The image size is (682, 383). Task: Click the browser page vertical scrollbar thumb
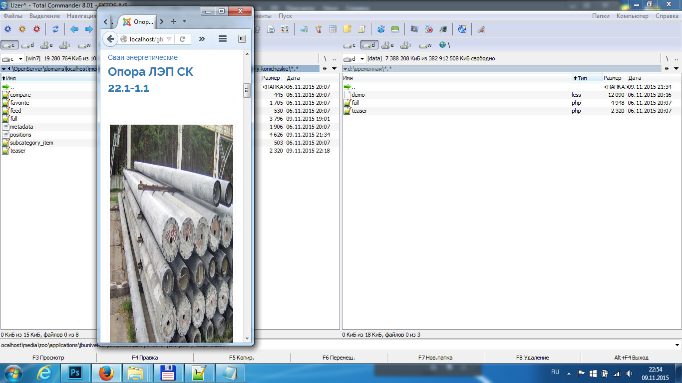[246, 91]
